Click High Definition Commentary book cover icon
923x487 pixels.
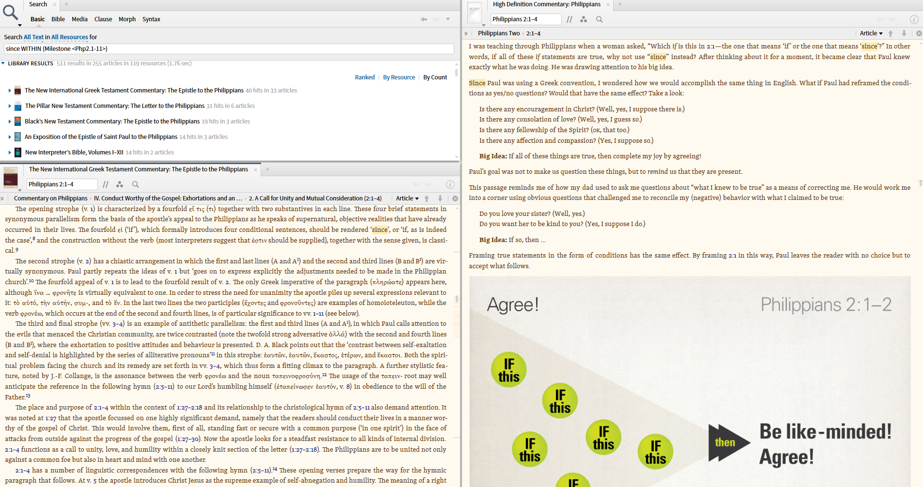tap(475, 12)
